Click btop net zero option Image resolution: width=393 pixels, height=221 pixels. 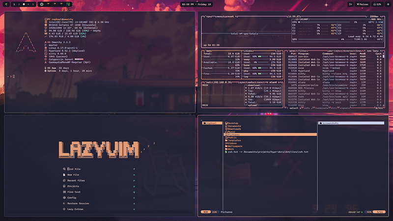(259, 82)
